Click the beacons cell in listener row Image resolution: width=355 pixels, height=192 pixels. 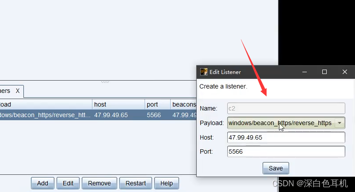coord(183,115)
